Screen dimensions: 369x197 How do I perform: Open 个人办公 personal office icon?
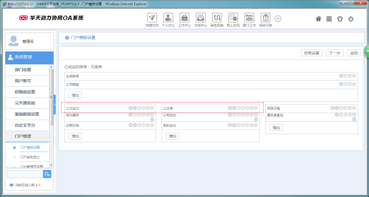(168, 18)
